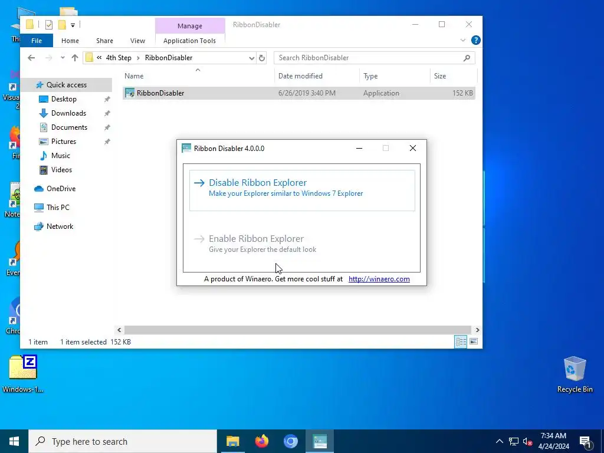Show hidden system tray icons
Screen dimensions: 604x453
click(x=499, y=441)
